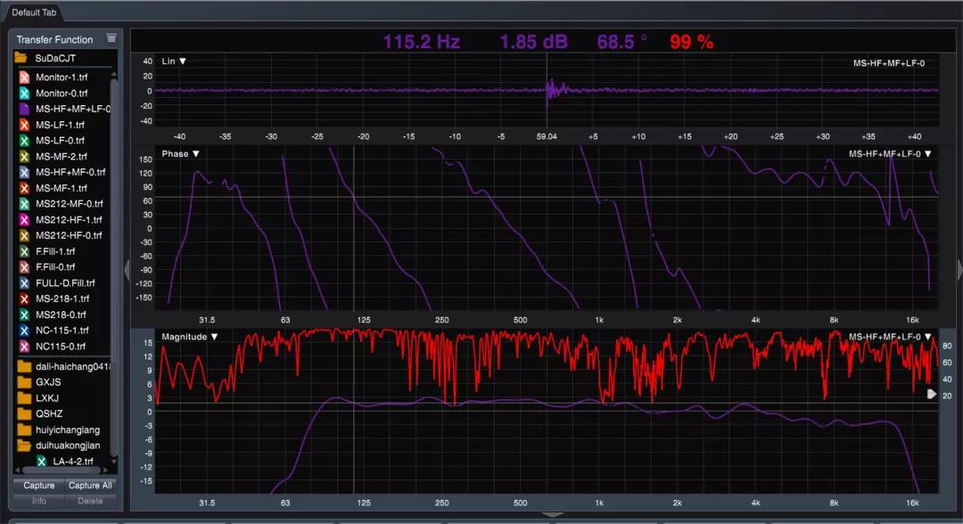Expand the huiyichanglang folder
This screenshot has height=524, width=963.
pos(25,430)
